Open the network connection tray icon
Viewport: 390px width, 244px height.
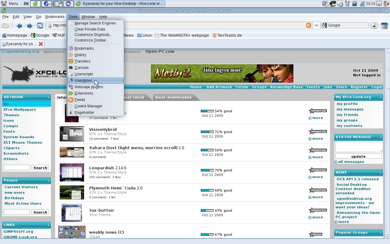(x=333, y=4)
